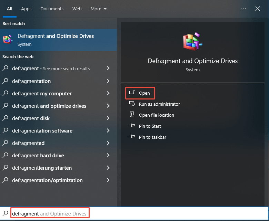The width and height of the screenshot is (269, 221).
Task: Click the search magnifier icon in search bar
Action: 5,213
